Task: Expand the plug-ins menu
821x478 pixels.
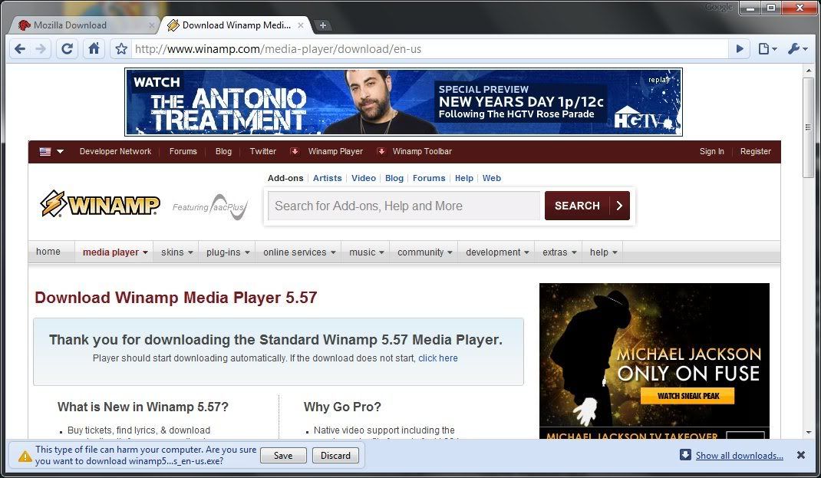Action: pos(228,252)
